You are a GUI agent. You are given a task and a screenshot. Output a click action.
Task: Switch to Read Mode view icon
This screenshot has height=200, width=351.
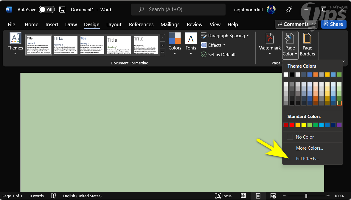(x=243, y=196)
